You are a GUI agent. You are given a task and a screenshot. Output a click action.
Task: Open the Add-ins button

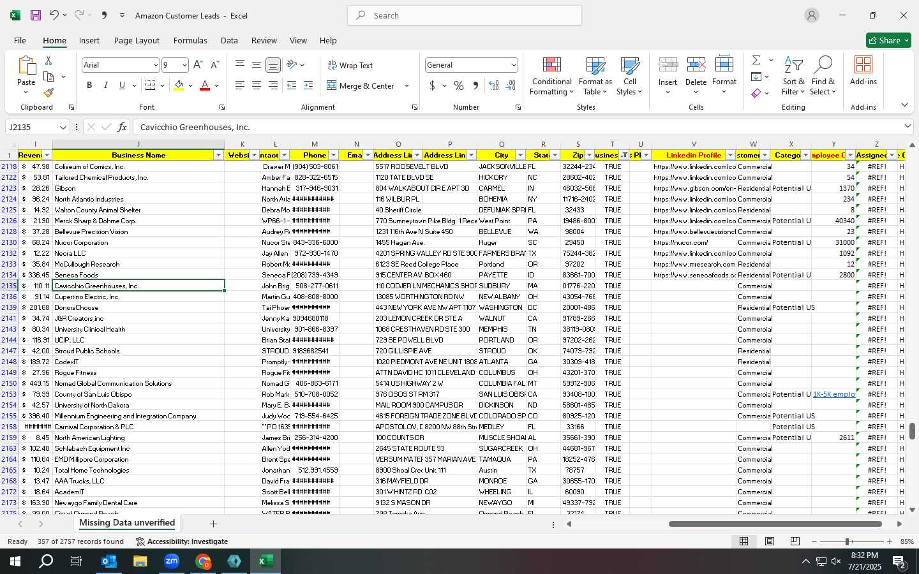(x=863, y=70)
